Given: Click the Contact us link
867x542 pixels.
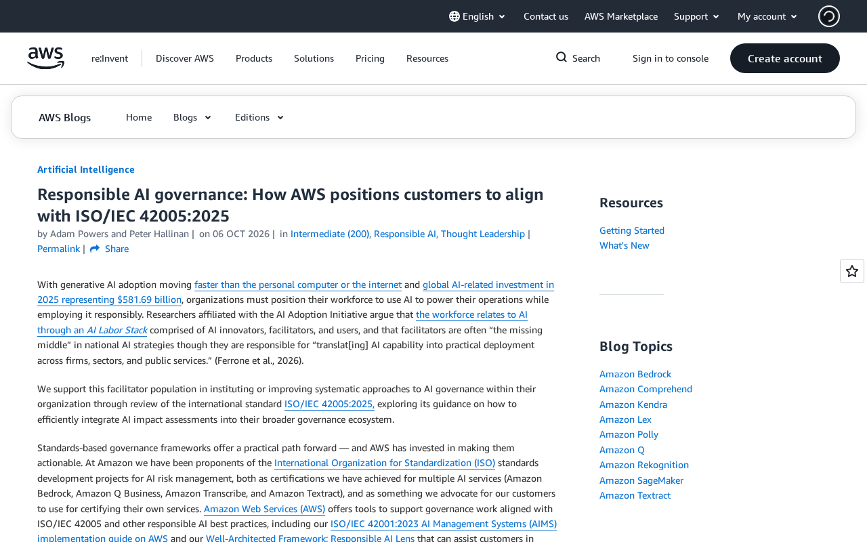Looking at the screenshot, I should point(546,16).
